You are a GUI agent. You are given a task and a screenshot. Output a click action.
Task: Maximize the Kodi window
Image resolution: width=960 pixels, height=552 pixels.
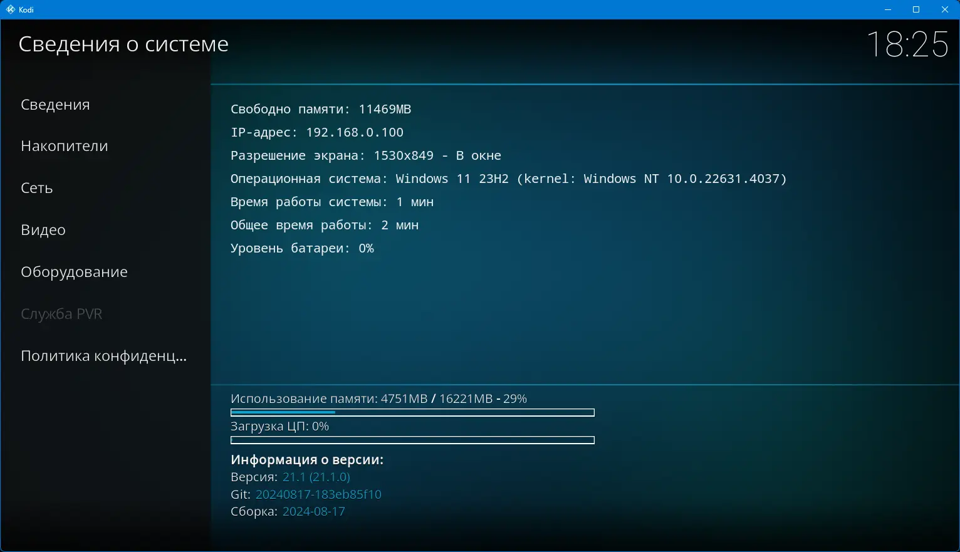[916, 9]
